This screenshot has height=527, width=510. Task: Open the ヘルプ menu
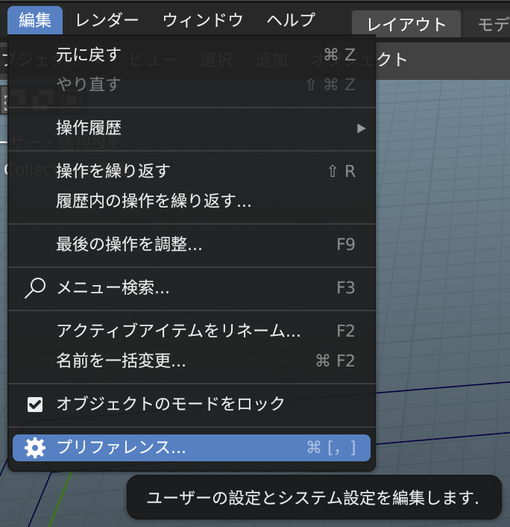click(291, 20)
